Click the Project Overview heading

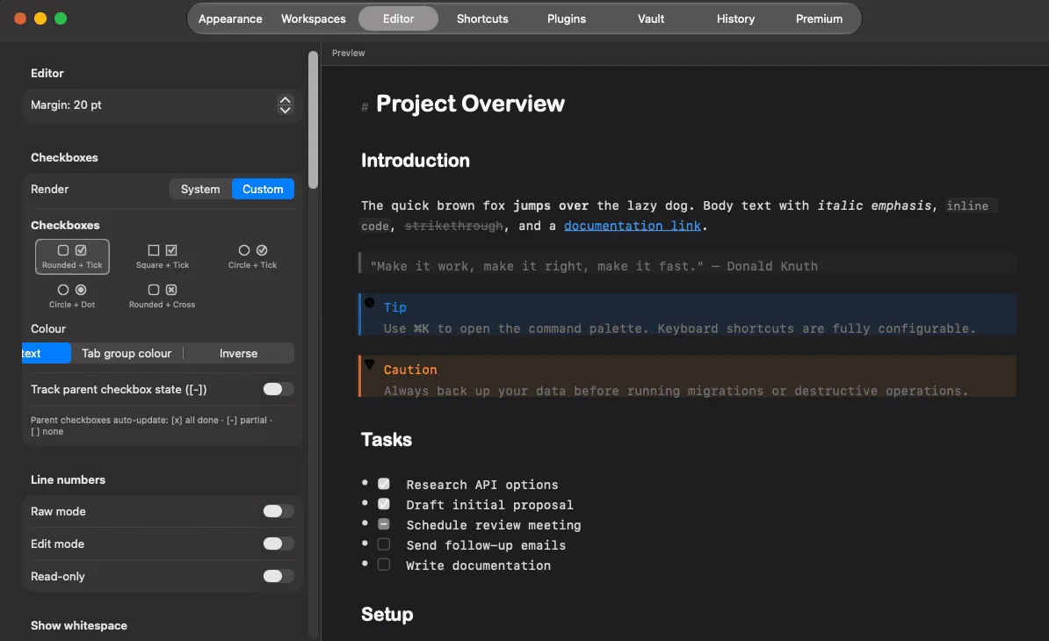(x=470, y=104)
